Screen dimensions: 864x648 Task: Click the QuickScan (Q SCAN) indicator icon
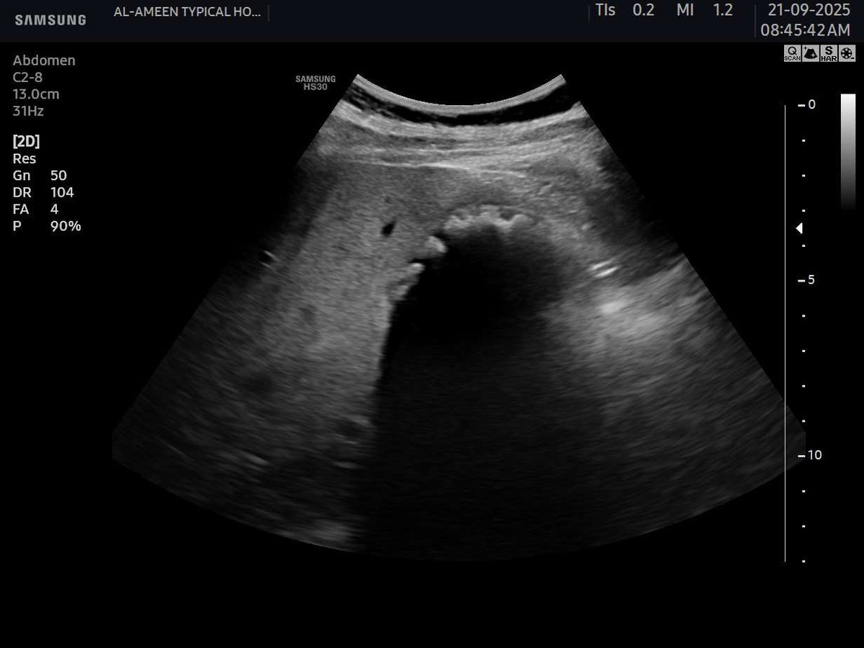pyautogui.click(x=792, y=53)
